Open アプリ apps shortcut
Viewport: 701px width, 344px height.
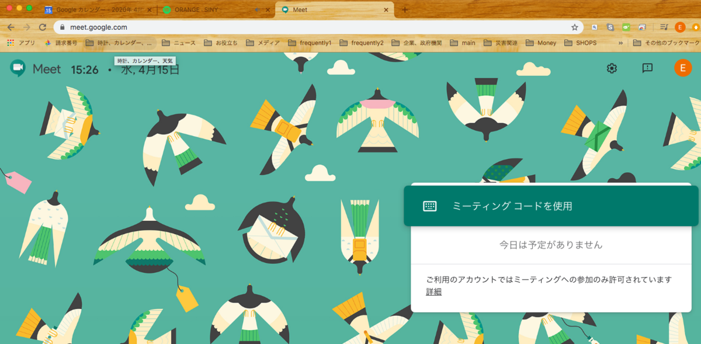click(x=20, y=43)
